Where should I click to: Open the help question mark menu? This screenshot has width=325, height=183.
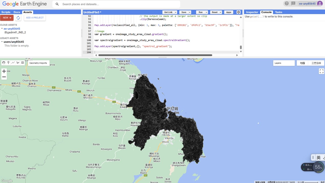point(287,4)
